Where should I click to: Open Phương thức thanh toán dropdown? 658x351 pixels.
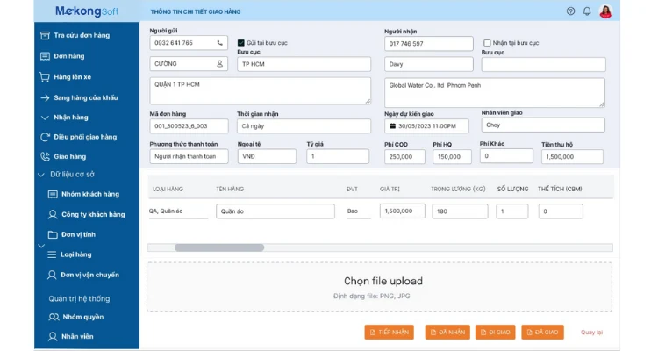(189, 156)
